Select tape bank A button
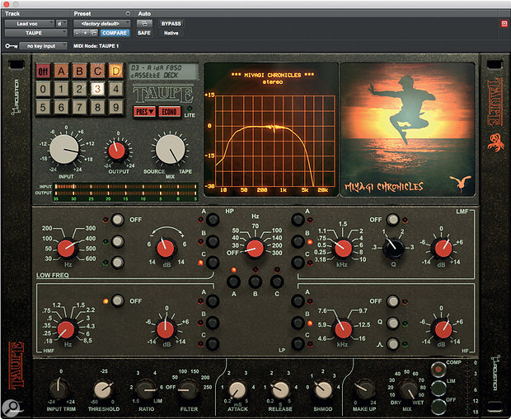Image resolution: width=511 pixels, height=419 pixels. coord(61,71)
